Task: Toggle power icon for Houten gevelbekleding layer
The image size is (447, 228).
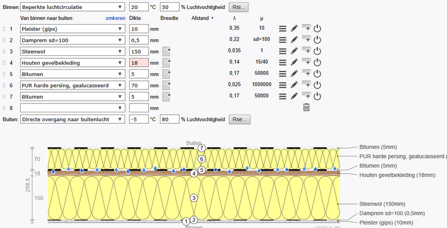Action: 317,63
